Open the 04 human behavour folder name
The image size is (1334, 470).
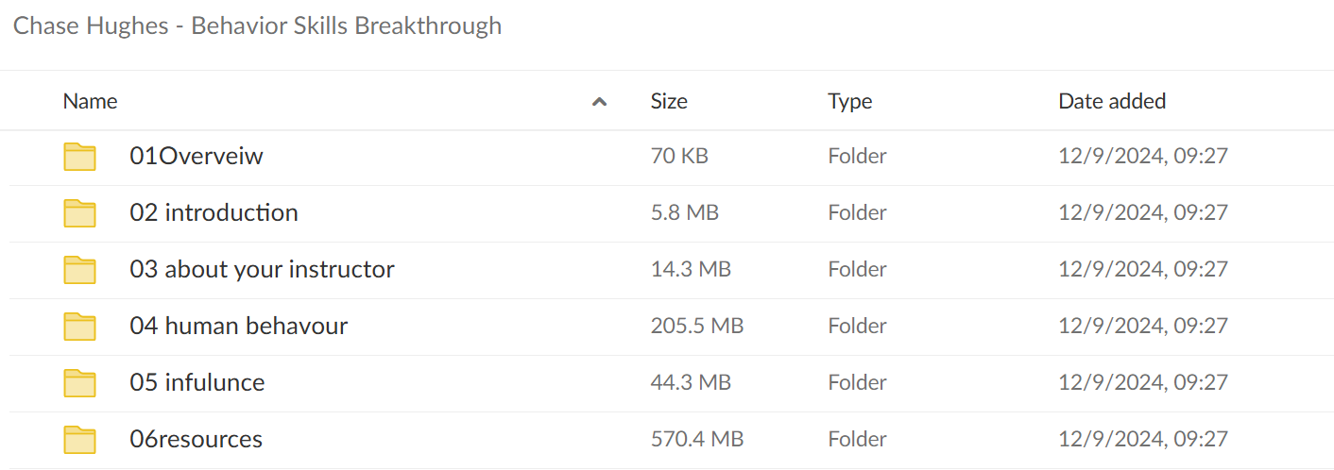click(239, 327)
